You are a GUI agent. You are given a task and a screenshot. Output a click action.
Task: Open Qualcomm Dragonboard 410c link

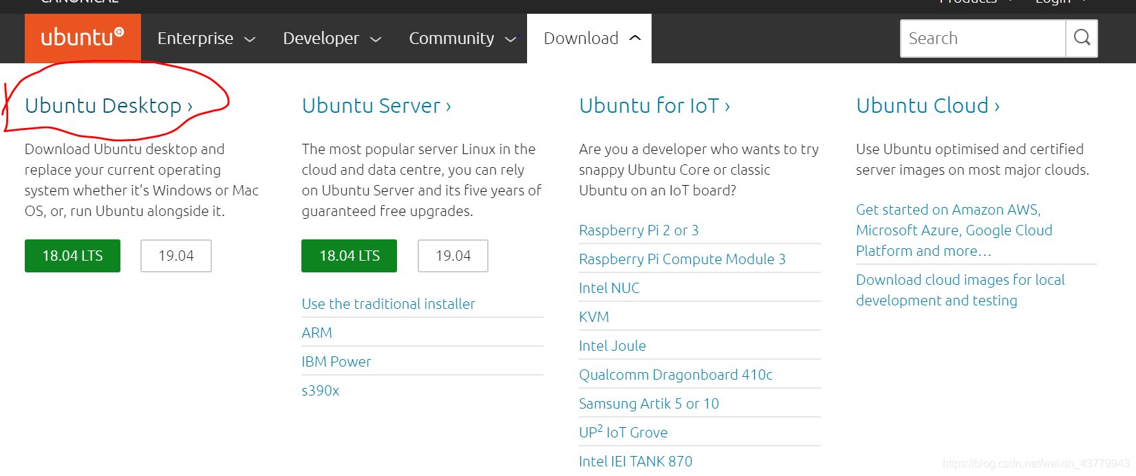point(676,375)
